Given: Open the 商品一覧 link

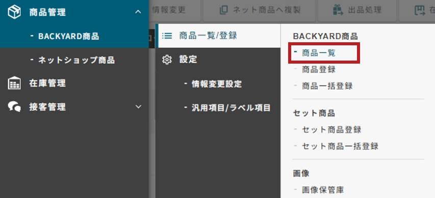Looking at the screenshot, I should pyautogui.click(x=319, y=53).
